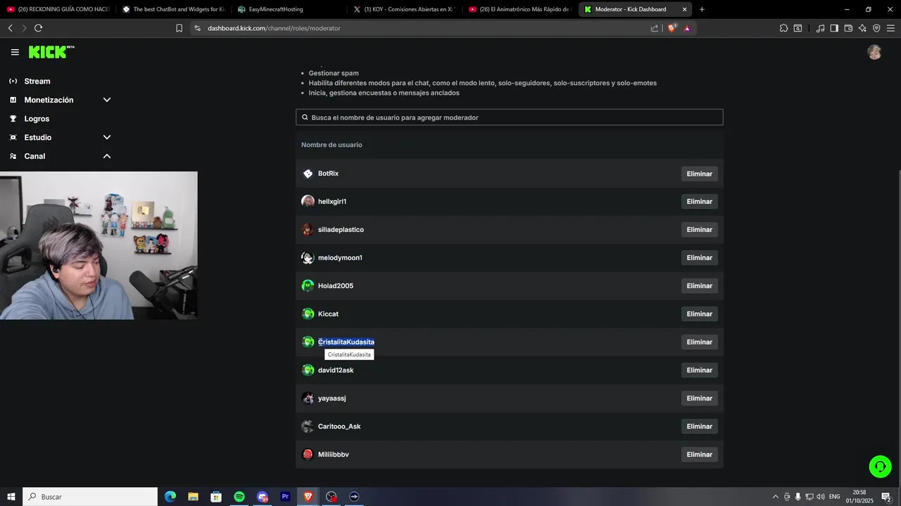The image size is (901, 506).
Task: Click hellxgirl1 avatar
Action: coord(308,202)
